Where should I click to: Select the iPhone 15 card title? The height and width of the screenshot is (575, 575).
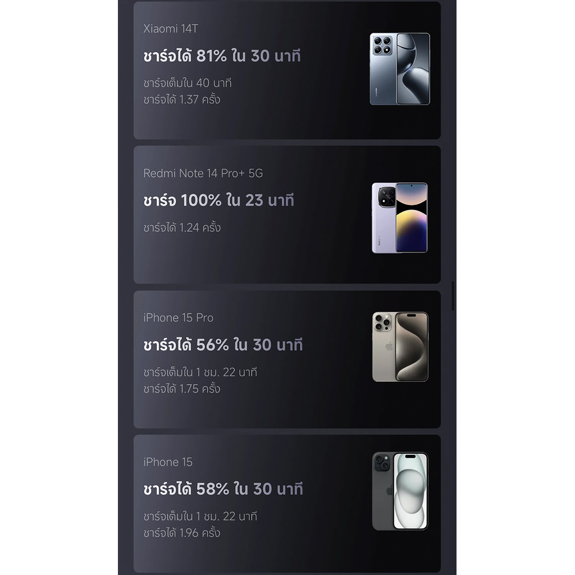click(167, 462)
